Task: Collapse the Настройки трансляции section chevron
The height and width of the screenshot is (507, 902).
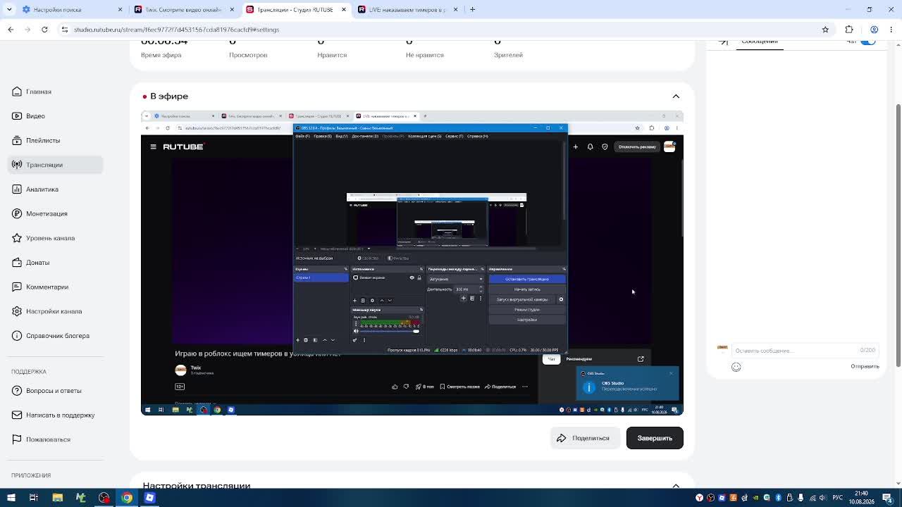Action: [x=676, y=486]
